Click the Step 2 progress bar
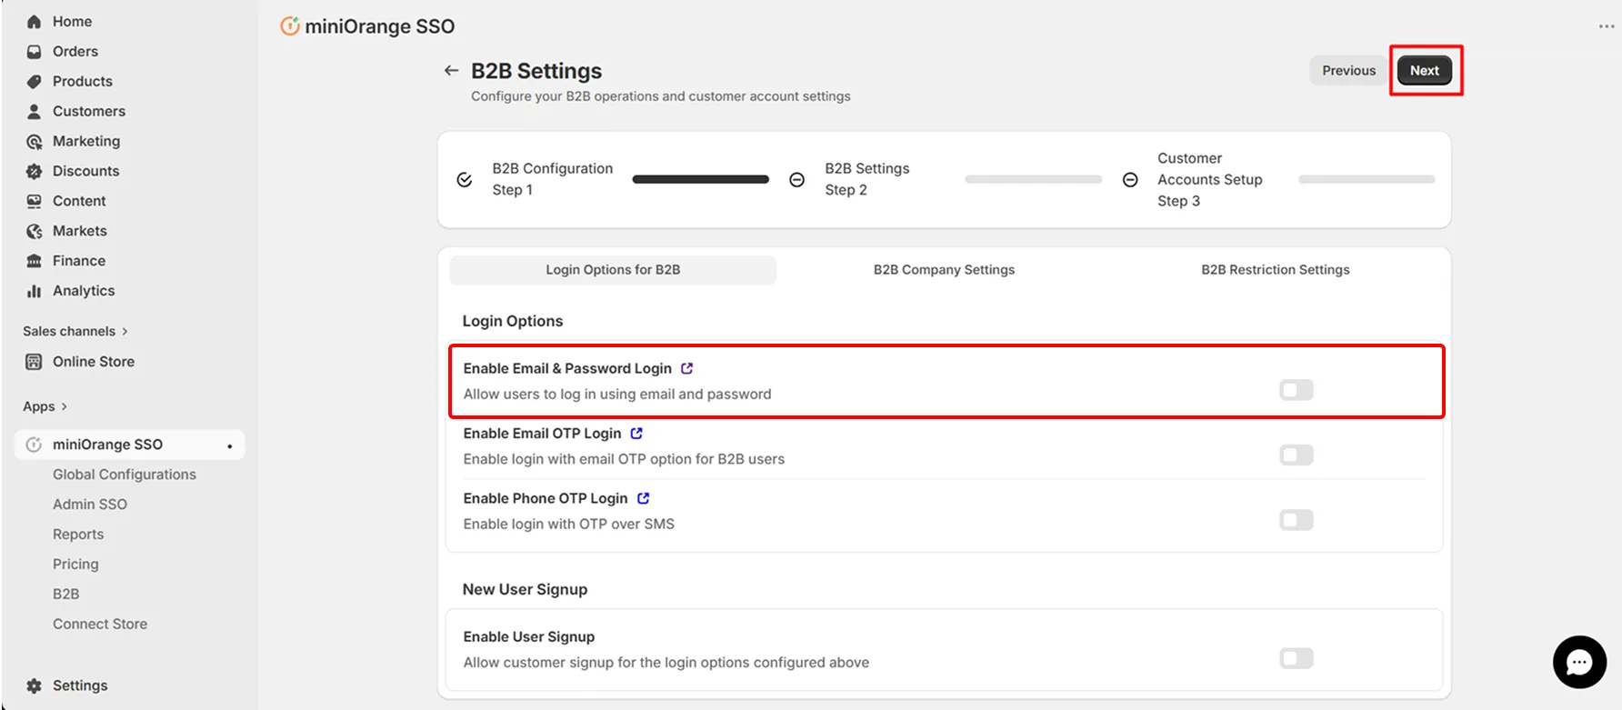 click(1033, 180)
